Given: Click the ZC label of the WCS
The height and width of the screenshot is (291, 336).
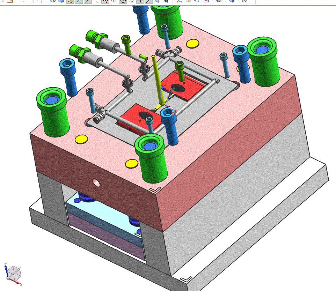Looking at the screenshot, I should (163, 87).
